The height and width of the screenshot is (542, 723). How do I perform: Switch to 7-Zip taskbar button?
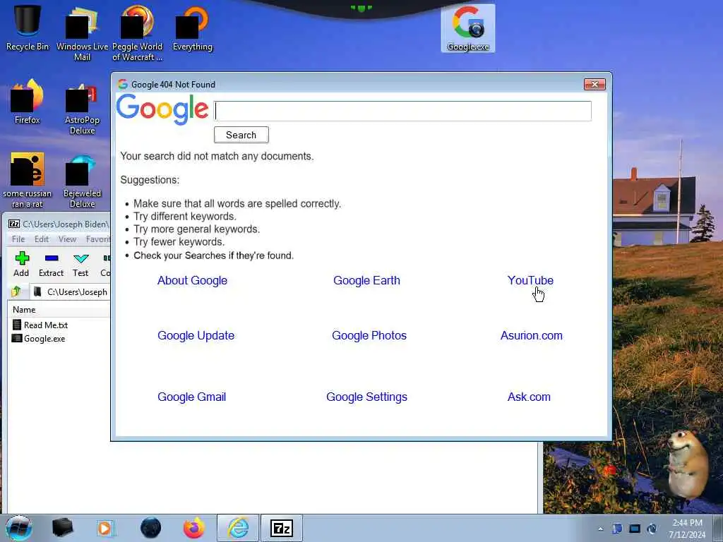pos(282,528)
